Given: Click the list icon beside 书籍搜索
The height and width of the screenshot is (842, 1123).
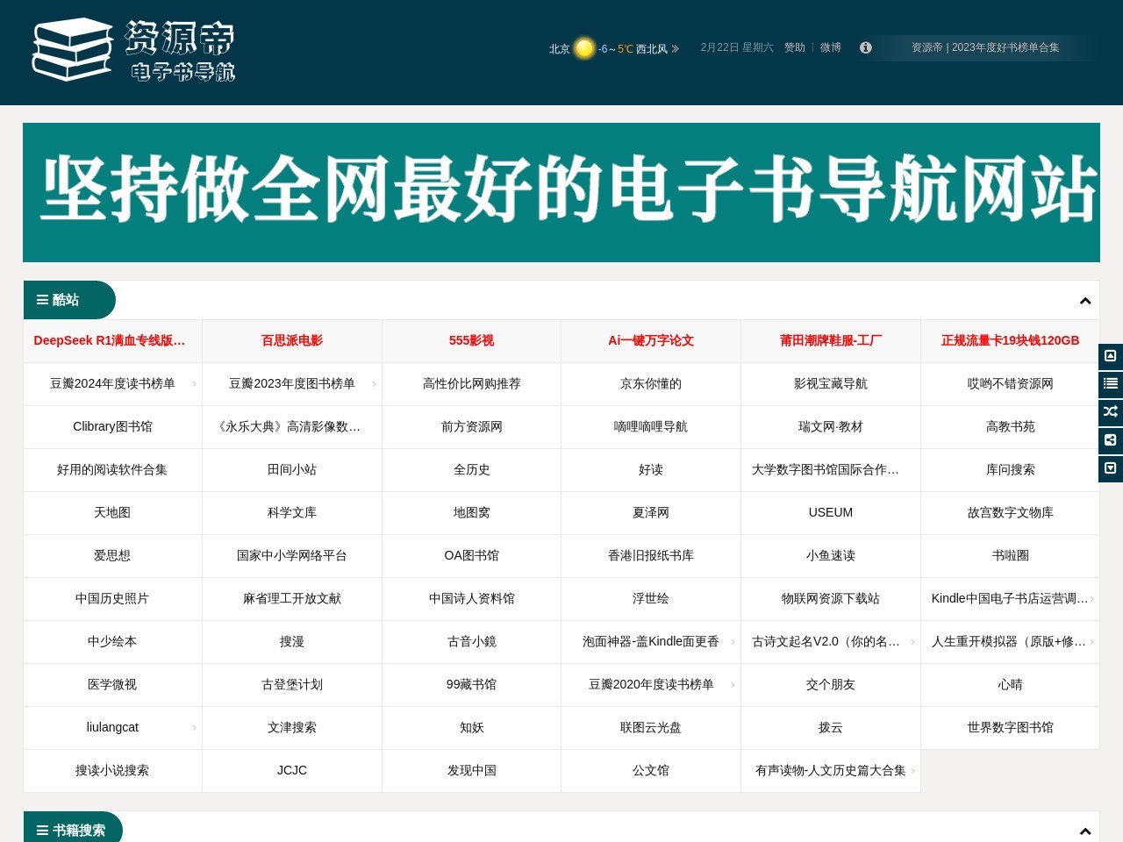Looking at the screenshot, I should tap(42, 830).
